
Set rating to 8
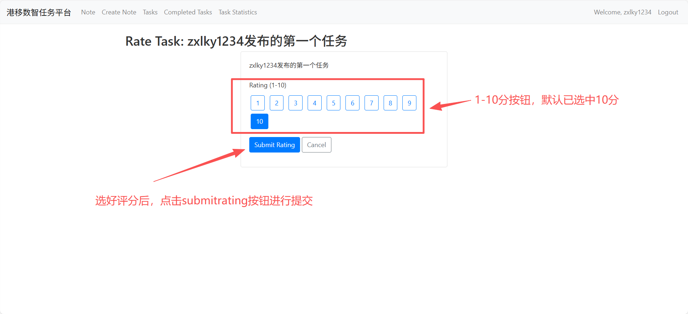tap(390, 103)
